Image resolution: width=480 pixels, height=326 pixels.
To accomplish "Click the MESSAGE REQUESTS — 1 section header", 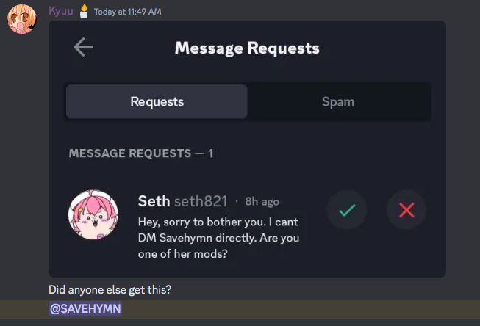I will pyautogui.click(x=141, y=153).
